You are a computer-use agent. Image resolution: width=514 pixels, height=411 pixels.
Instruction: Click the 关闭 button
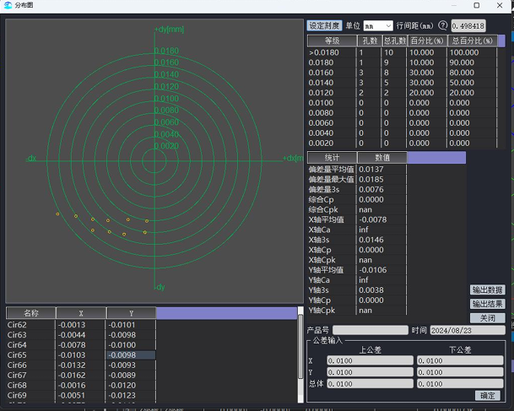tap(488, 317)
